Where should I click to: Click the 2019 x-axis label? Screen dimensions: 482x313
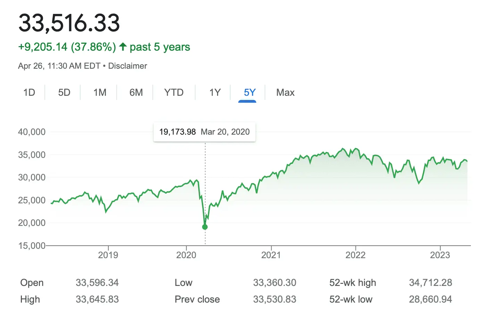click(x=108, y=255)
